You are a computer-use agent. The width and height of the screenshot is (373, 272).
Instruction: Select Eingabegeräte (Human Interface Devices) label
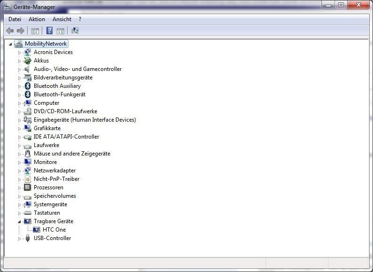click(x=84, y=120)
